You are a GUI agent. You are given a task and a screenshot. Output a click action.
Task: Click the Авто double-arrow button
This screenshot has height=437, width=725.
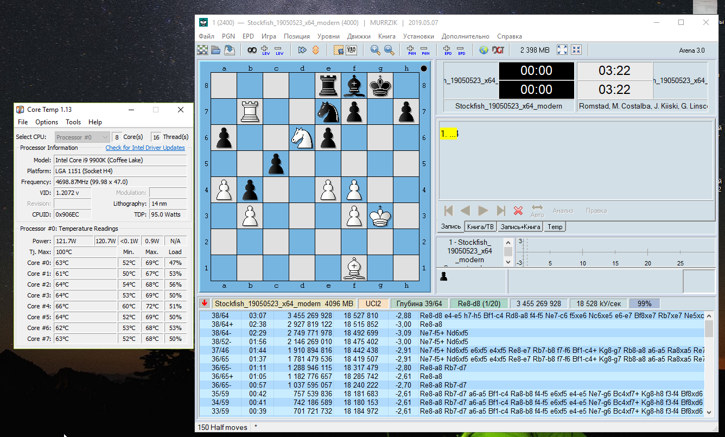[x=537, y=211]
